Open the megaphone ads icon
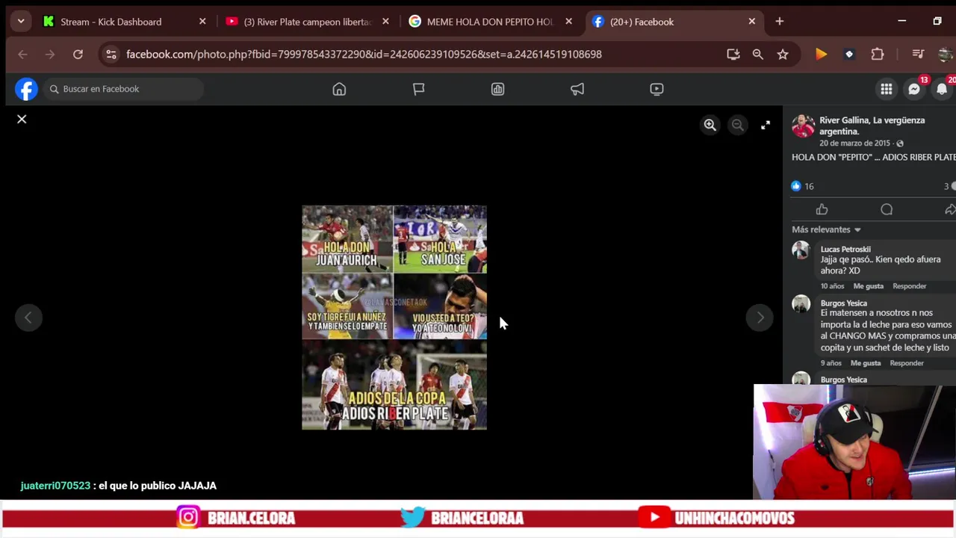The width and height of the screenshot is (956, 538). (577, 89)
